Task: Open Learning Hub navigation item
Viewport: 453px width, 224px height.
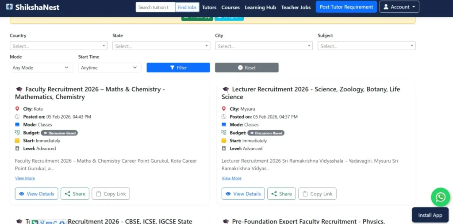Action: point(260,7)
